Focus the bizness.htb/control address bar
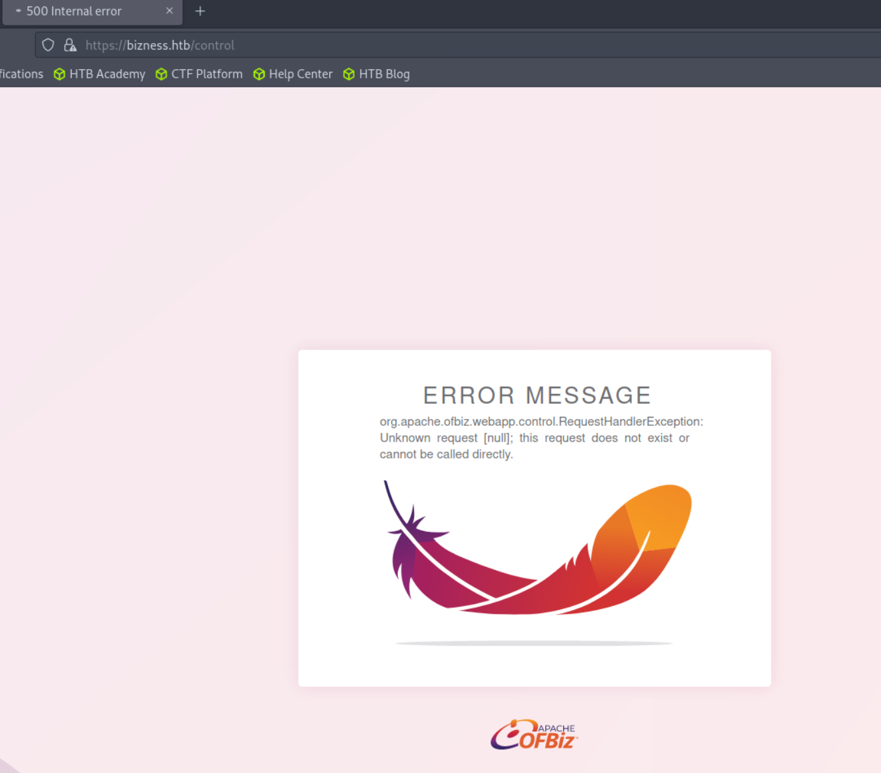This screenshot has height=773, width=881. (391, 45)
